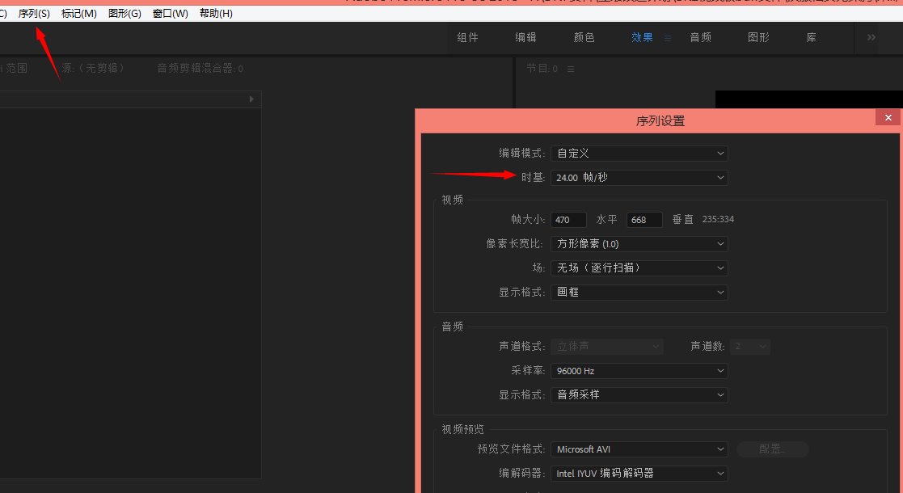Viewport: 903px width, 493px height.
Task: Open the audio 显示格式 dropdown showing 音频采样
Action: click(639, 395)
